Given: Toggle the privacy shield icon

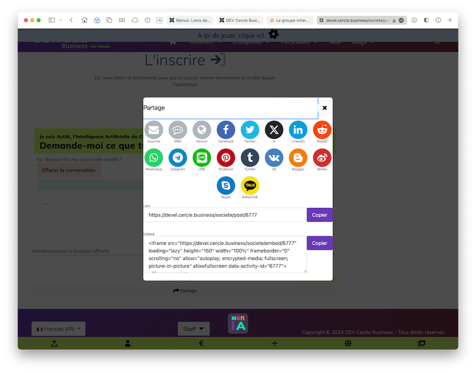Looking at the screenshot, I should [426, 20].
